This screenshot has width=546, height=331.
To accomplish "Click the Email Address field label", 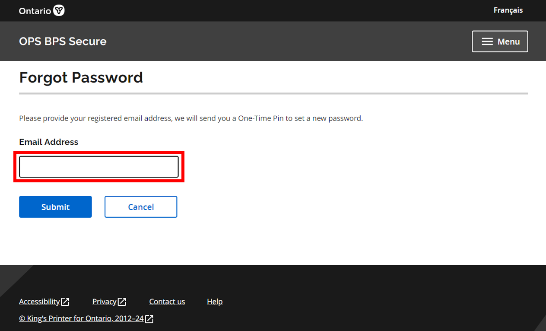I will click(x=49, y=142).
